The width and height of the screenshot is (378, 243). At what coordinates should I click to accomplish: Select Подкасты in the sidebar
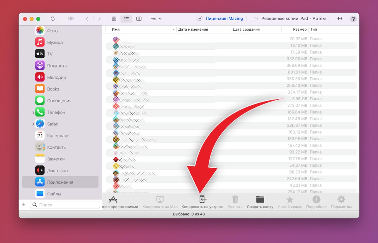57,66
